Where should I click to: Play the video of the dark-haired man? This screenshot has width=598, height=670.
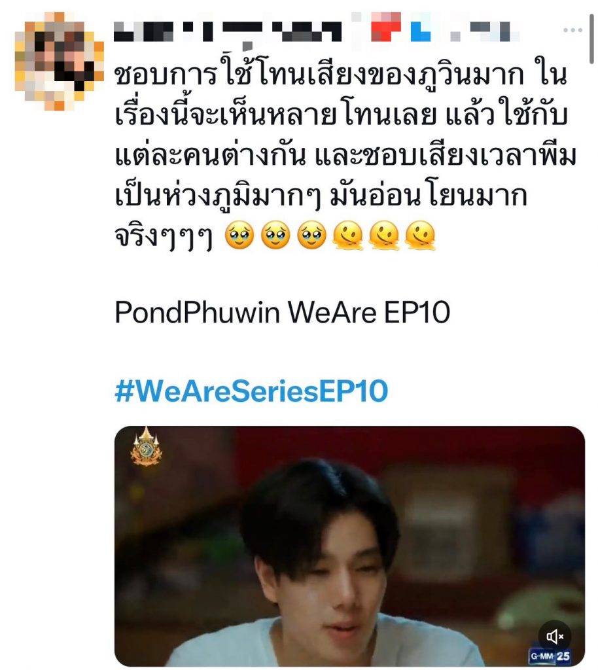click(x=349, y=546)
